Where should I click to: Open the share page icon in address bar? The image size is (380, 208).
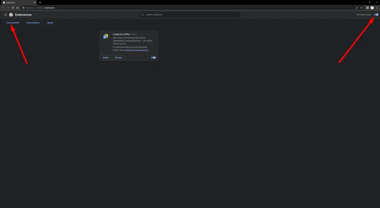click(x=357, y=7)
